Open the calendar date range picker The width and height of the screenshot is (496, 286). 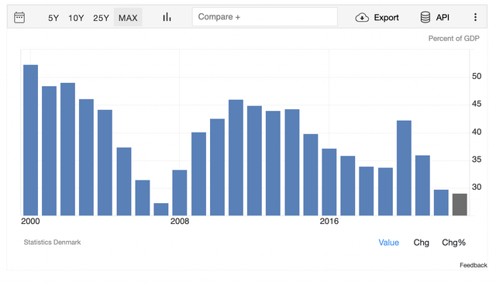pyautogui.click(x=19, y=17)
